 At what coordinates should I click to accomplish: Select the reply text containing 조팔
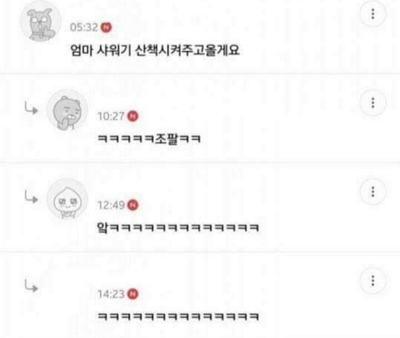(x=149, y=139)
